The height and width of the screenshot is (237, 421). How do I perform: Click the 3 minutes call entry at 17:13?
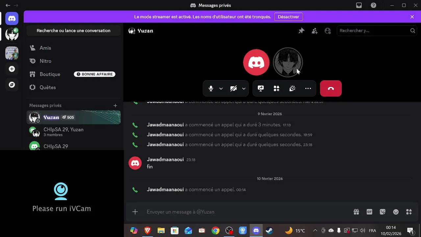coord(219,125)
